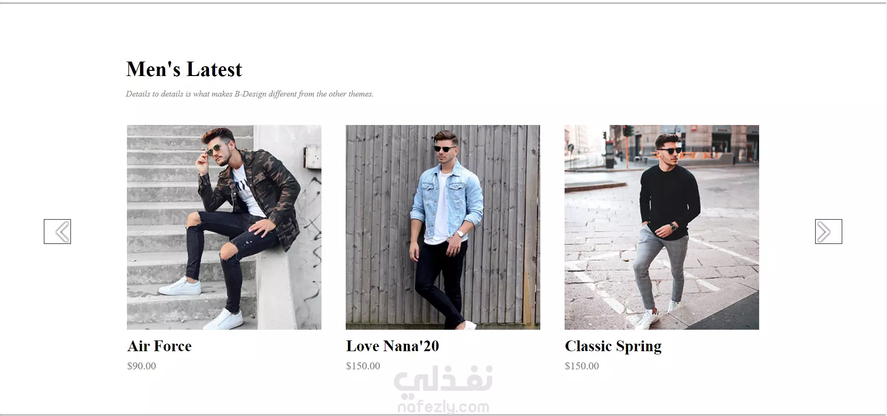887x416 pixels.
Task: Click the white sneakers on the stairs
Action: 201,303
